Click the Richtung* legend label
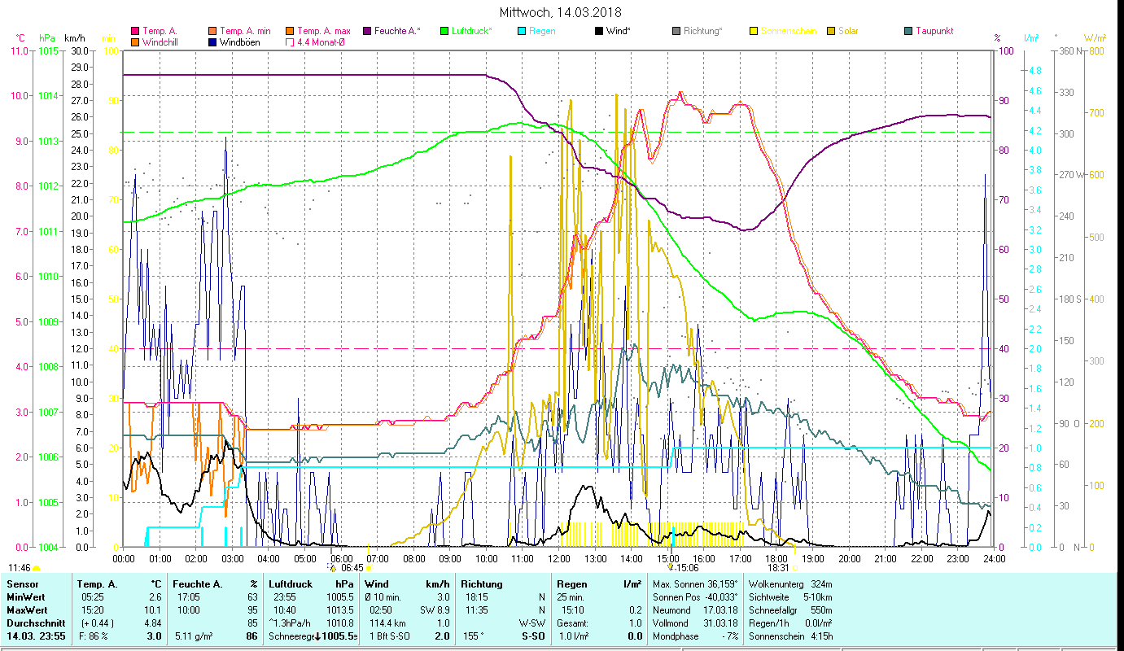Viewport: 1124px width, 651px height. coord(703,31)
